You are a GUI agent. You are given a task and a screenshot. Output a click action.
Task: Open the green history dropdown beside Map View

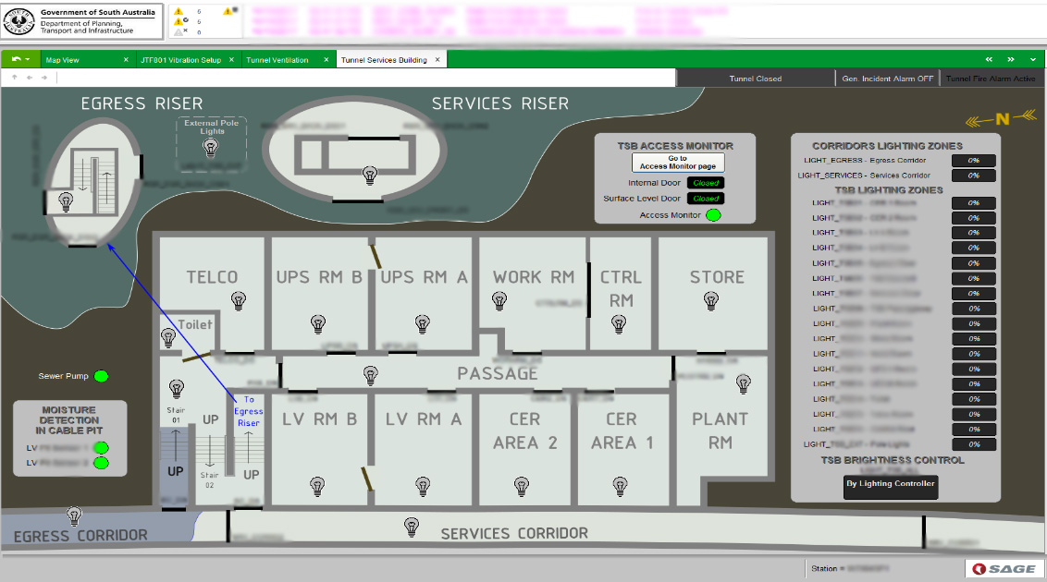[x=20, y=59]
